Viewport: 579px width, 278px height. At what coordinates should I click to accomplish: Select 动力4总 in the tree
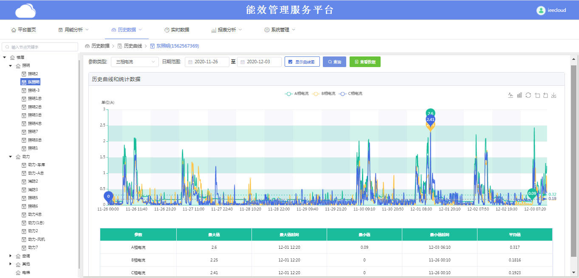coord(35,214)
